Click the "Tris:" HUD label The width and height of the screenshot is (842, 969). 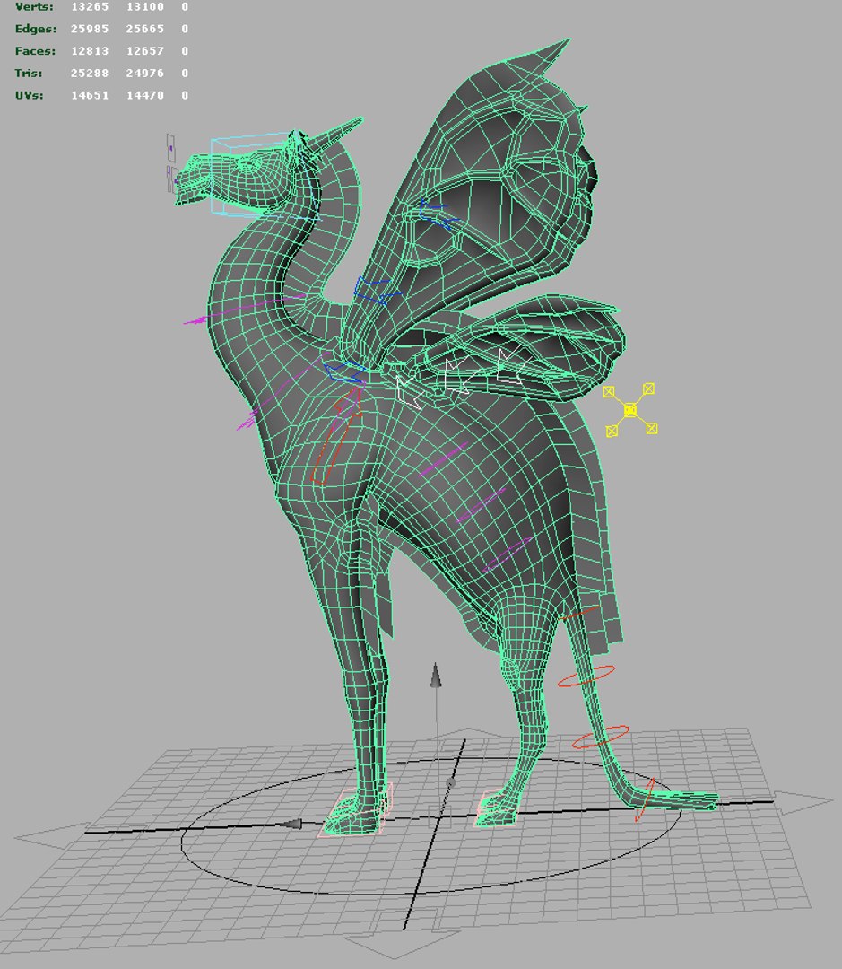29,74
